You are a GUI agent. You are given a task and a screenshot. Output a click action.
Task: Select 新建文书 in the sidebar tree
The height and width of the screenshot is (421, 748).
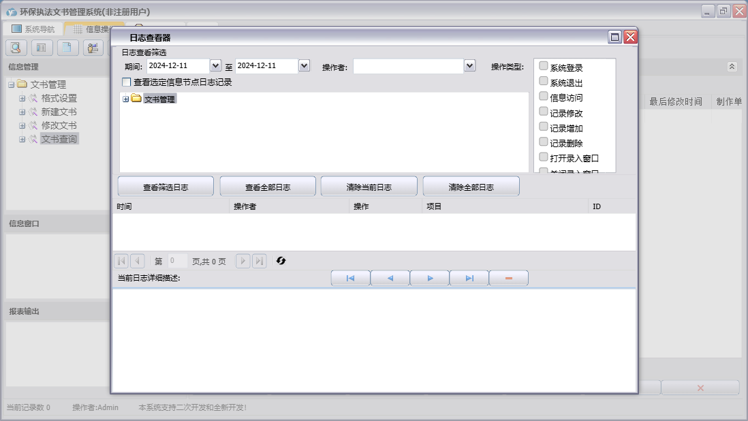point(59,112)
